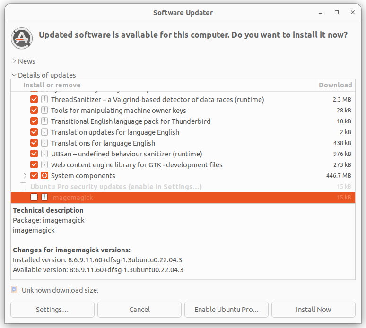
Task: Check the Imagemagick update checkbox
Action: pyautogui.click(x=34, y=198)
